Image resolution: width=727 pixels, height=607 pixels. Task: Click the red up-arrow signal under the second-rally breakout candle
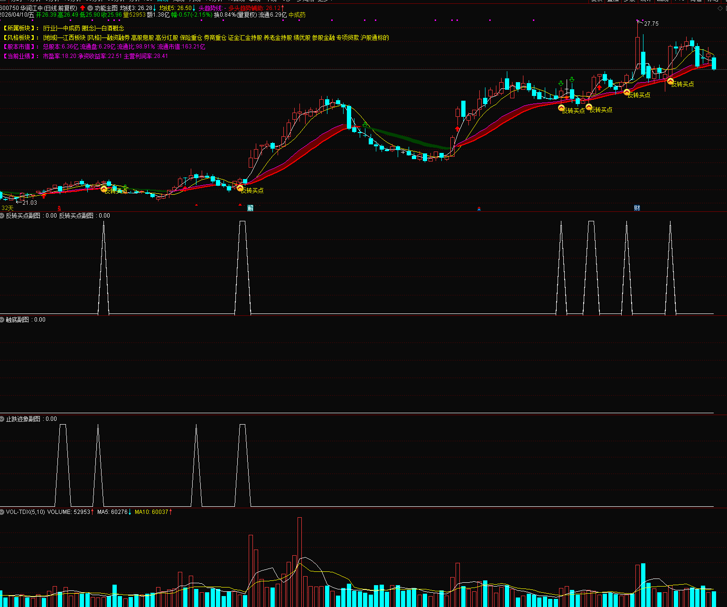coord(457,129)
